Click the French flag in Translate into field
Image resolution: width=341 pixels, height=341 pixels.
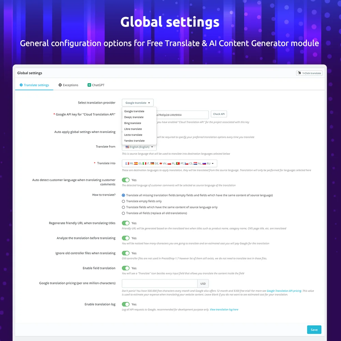coord(127,163)
